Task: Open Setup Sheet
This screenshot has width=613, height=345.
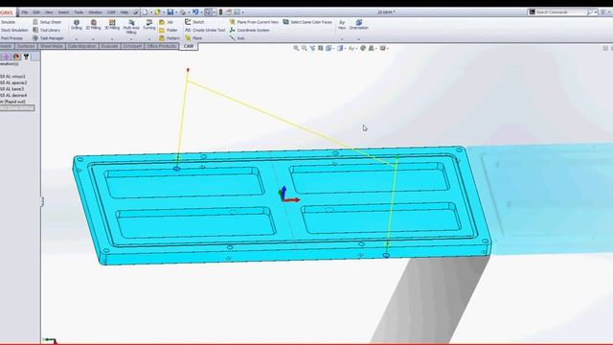Action: (47, 22)
